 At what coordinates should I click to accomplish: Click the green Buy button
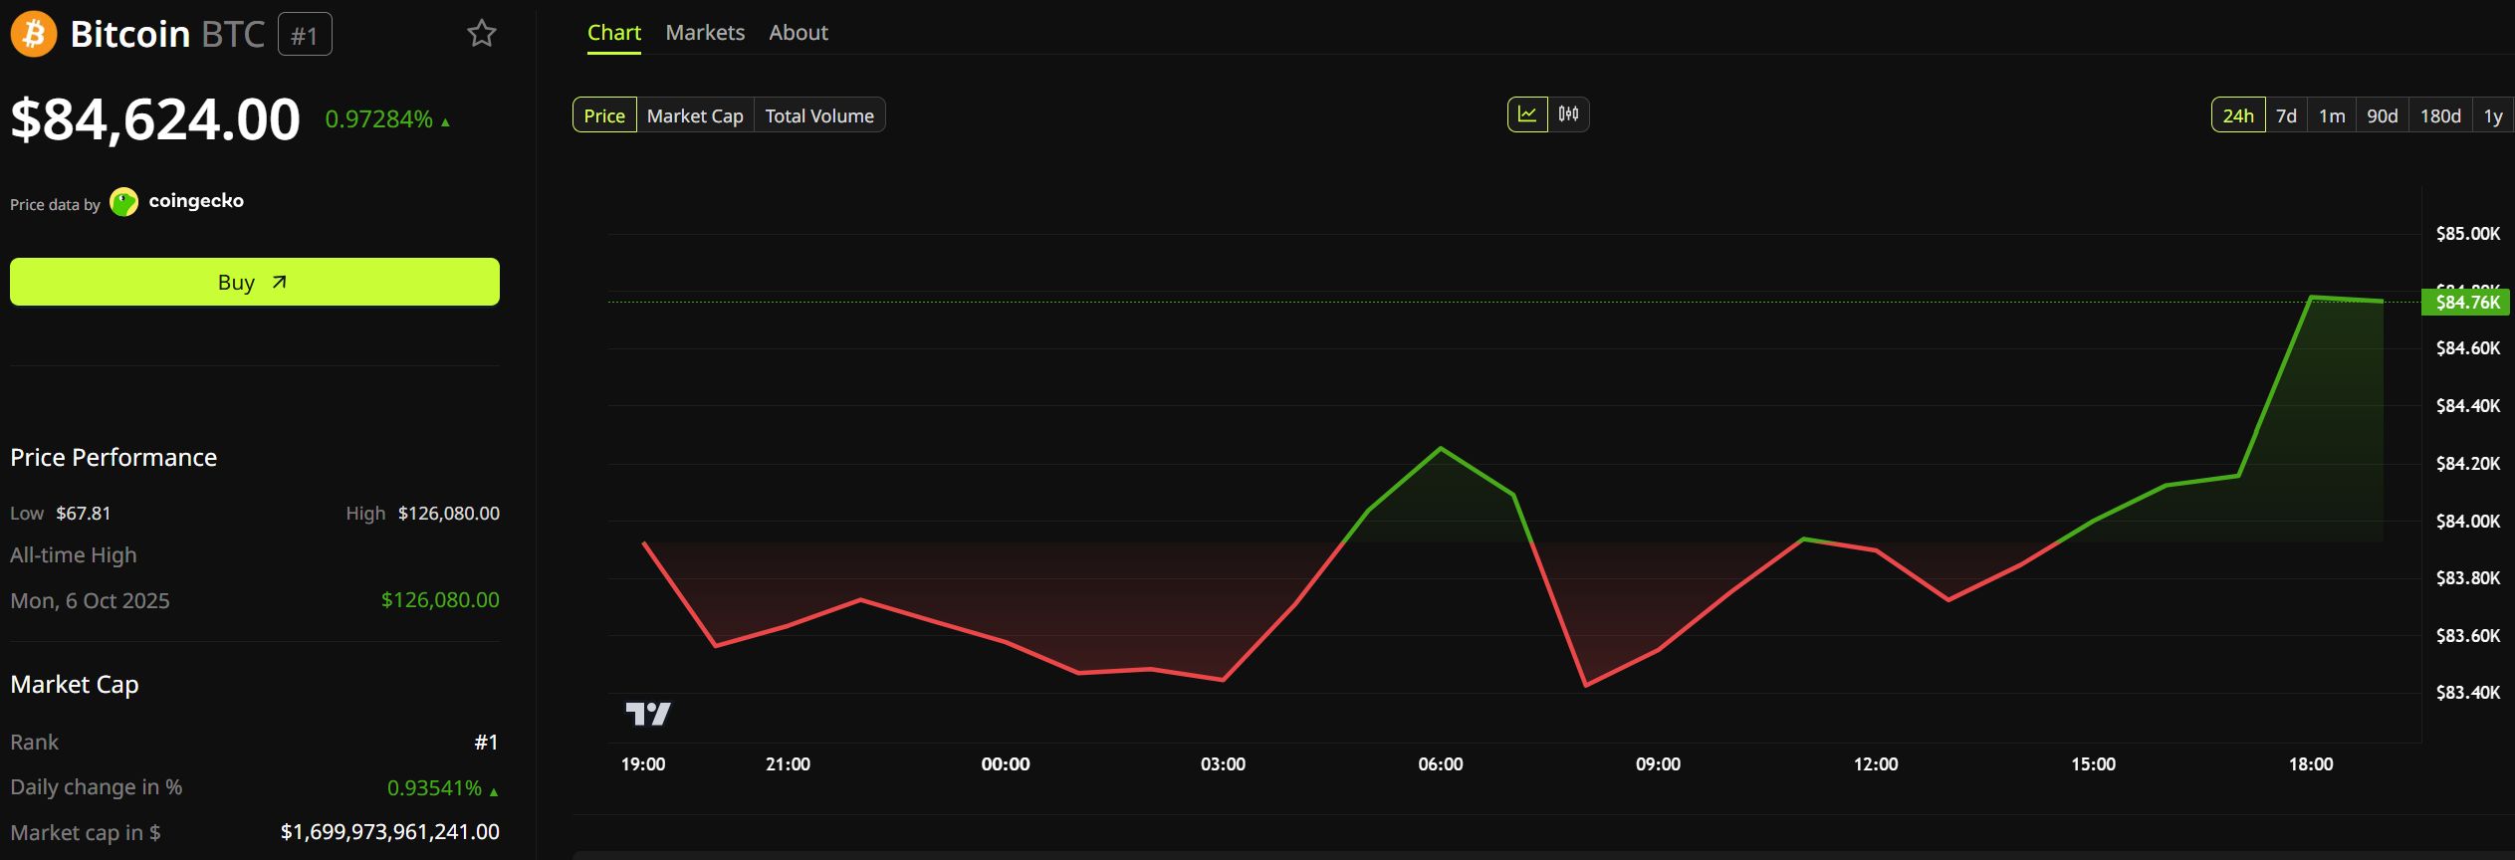click(x=255, y=282)
